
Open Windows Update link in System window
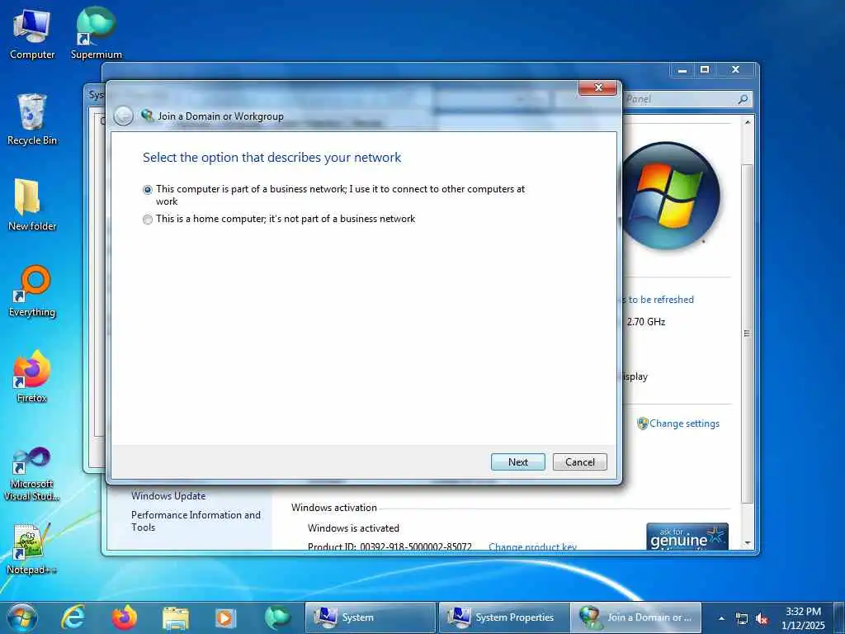click(x=168, y=496)
